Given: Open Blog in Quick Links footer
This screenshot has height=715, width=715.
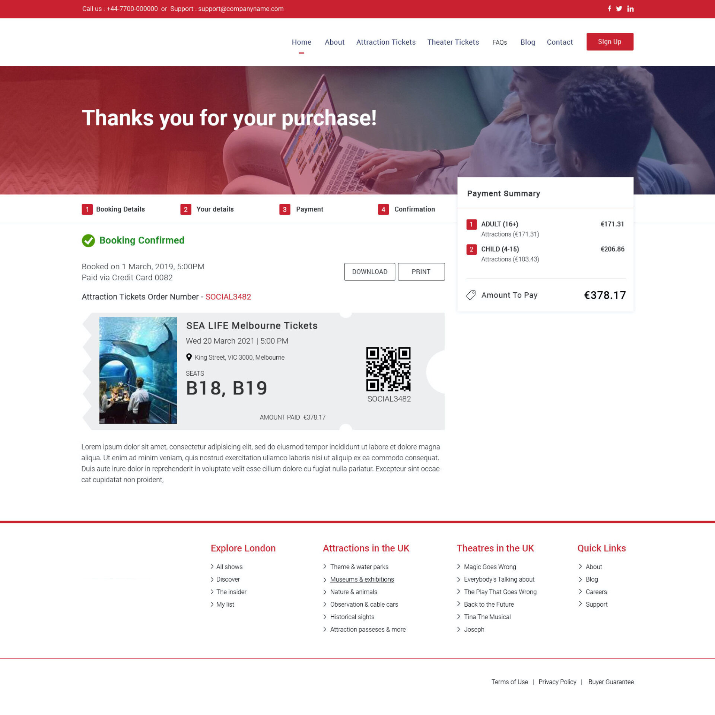Looking at the screenshot, I should point(592,579).
